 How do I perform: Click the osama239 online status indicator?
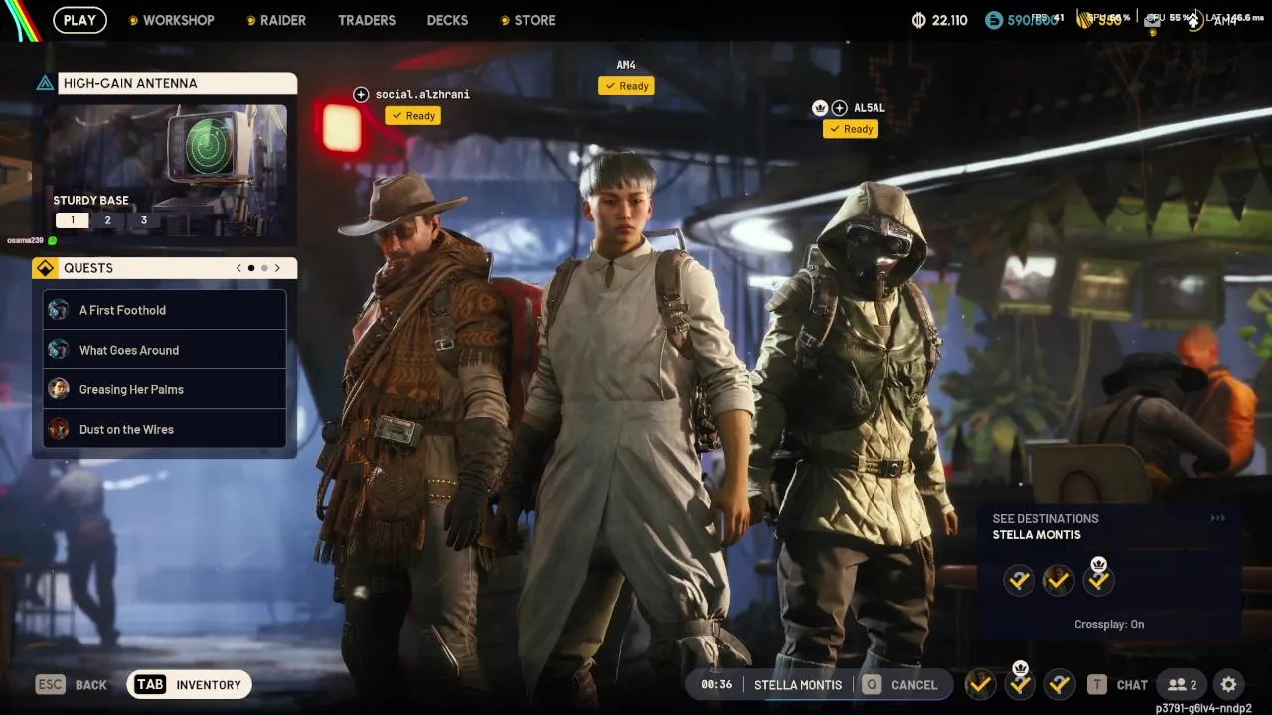click(52, 240)
